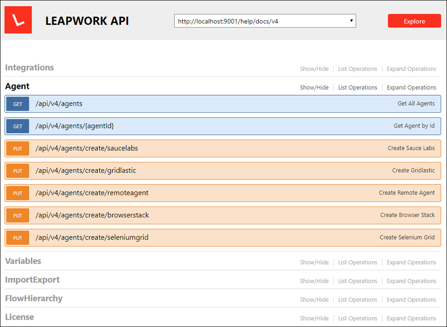
Task: Open the agents/create/seleniumgrid endpoint path
Action: (92, 237)
